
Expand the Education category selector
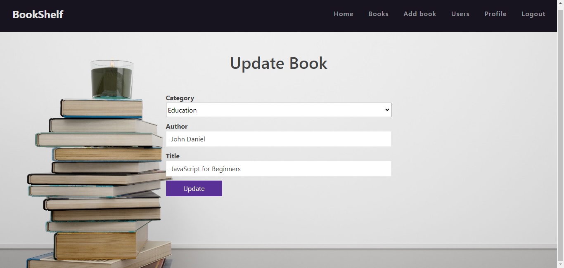point(279,110)
